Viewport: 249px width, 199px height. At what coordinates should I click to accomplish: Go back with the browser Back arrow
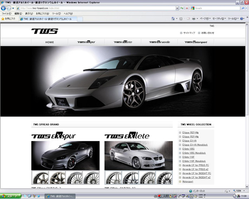coord(3,8)
